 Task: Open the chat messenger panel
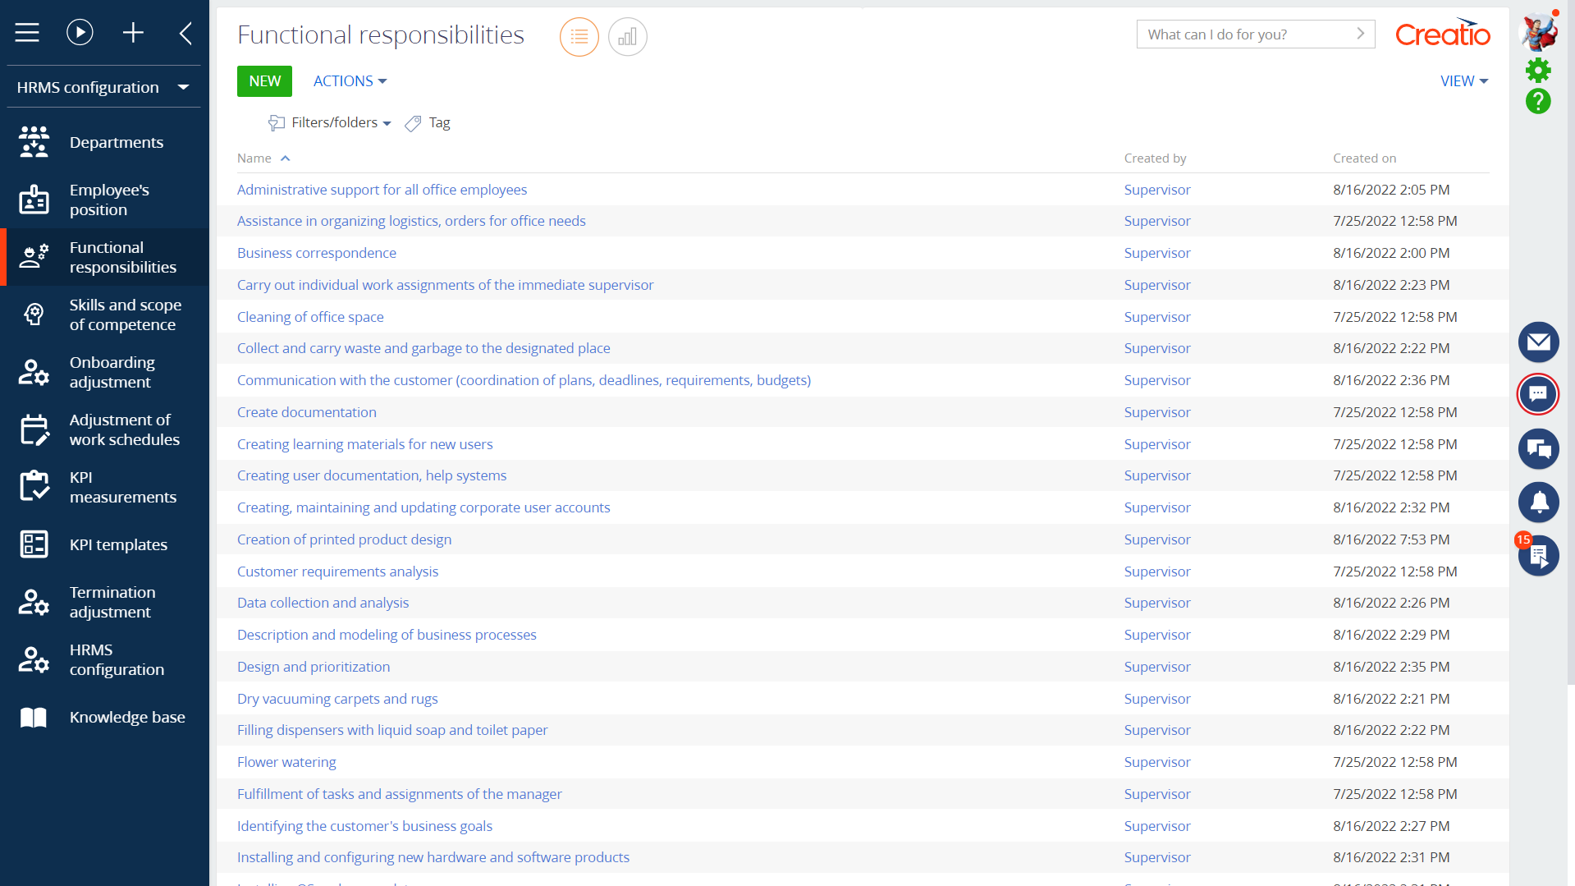[1538, 394]
